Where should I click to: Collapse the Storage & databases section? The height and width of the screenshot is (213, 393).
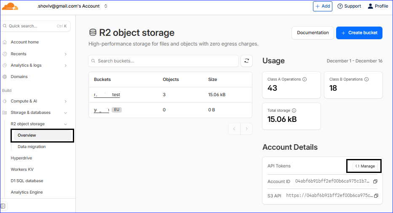[65, 113]
